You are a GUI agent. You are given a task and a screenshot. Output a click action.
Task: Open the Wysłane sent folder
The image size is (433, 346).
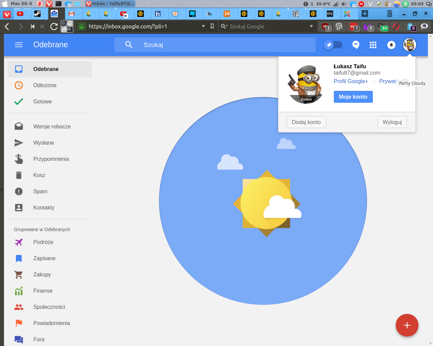click(x=50, y=143)
